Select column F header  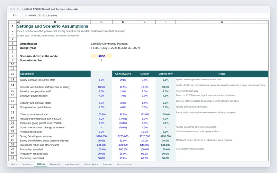click(166, 22)
